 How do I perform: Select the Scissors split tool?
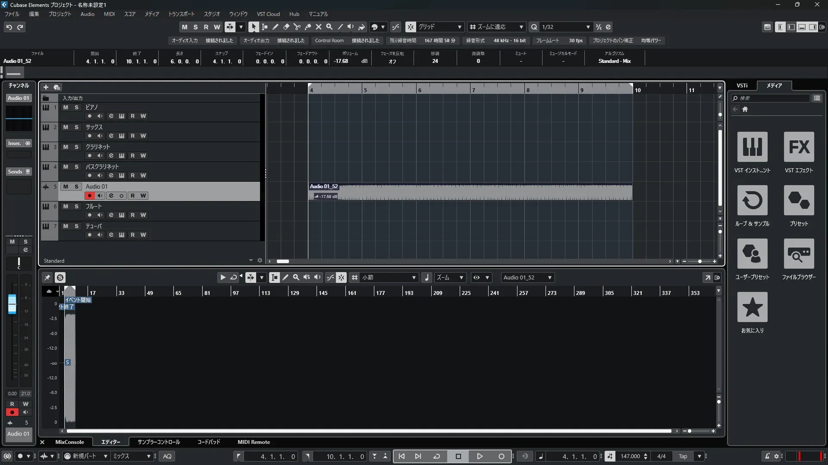(297, 27)
